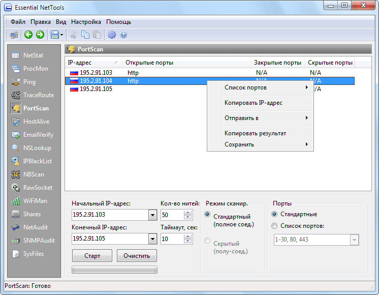Open the Save icon dropdown arrow
Viewport: 379px width, 295px height.
61,35
